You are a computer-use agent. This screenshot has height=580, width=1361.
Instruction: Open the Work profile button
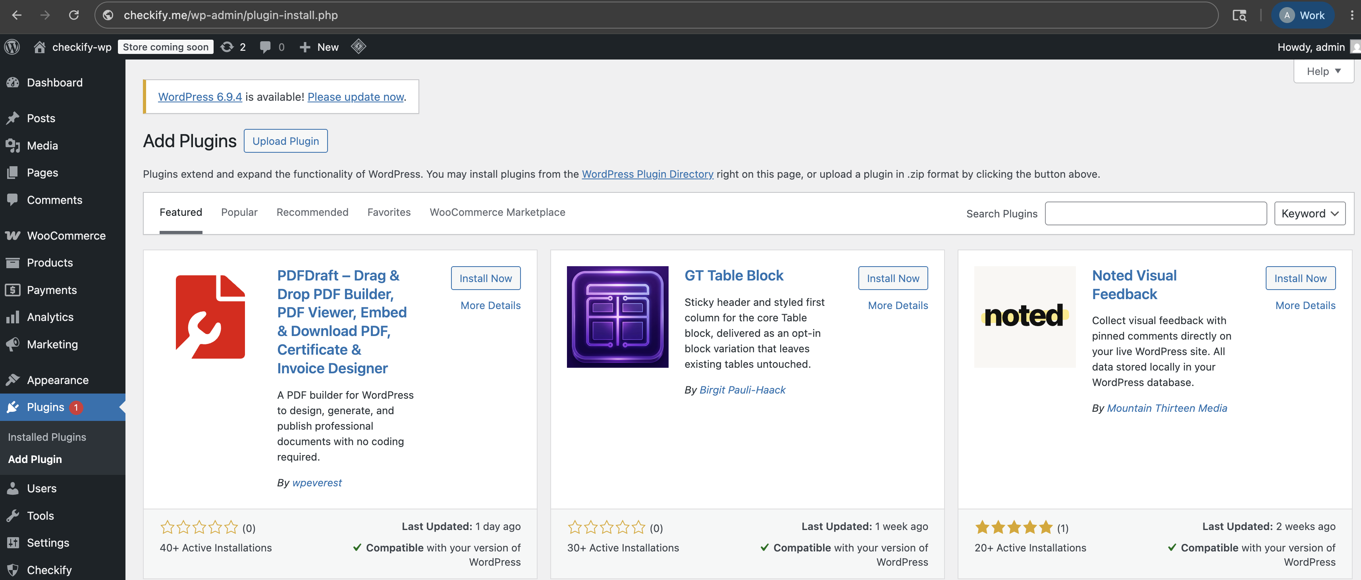click(1302, 15)
